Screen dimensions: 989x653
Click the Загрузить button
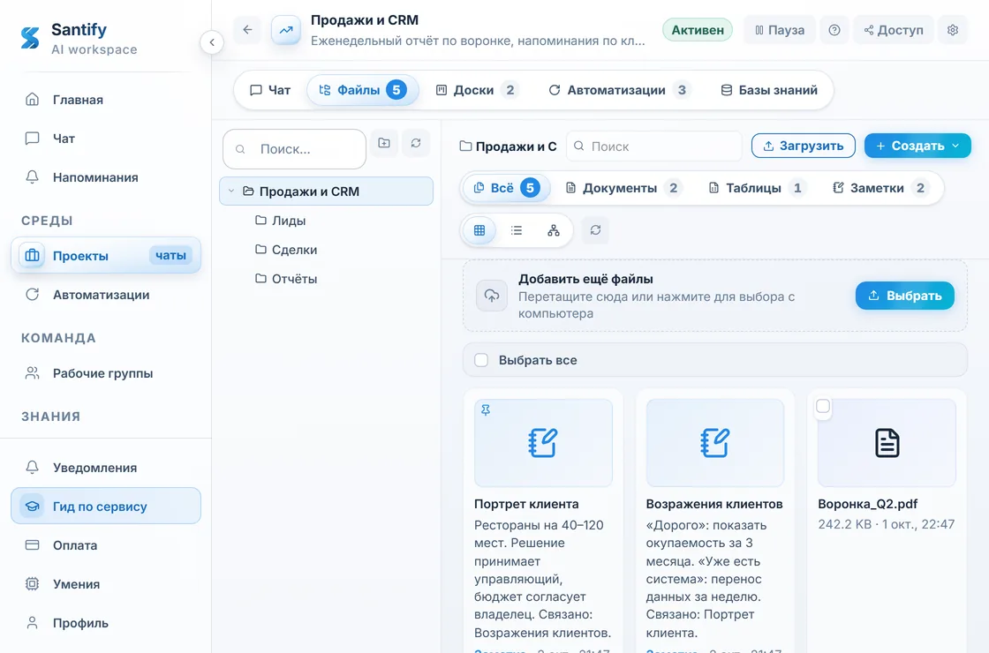(x=803, y=146)
